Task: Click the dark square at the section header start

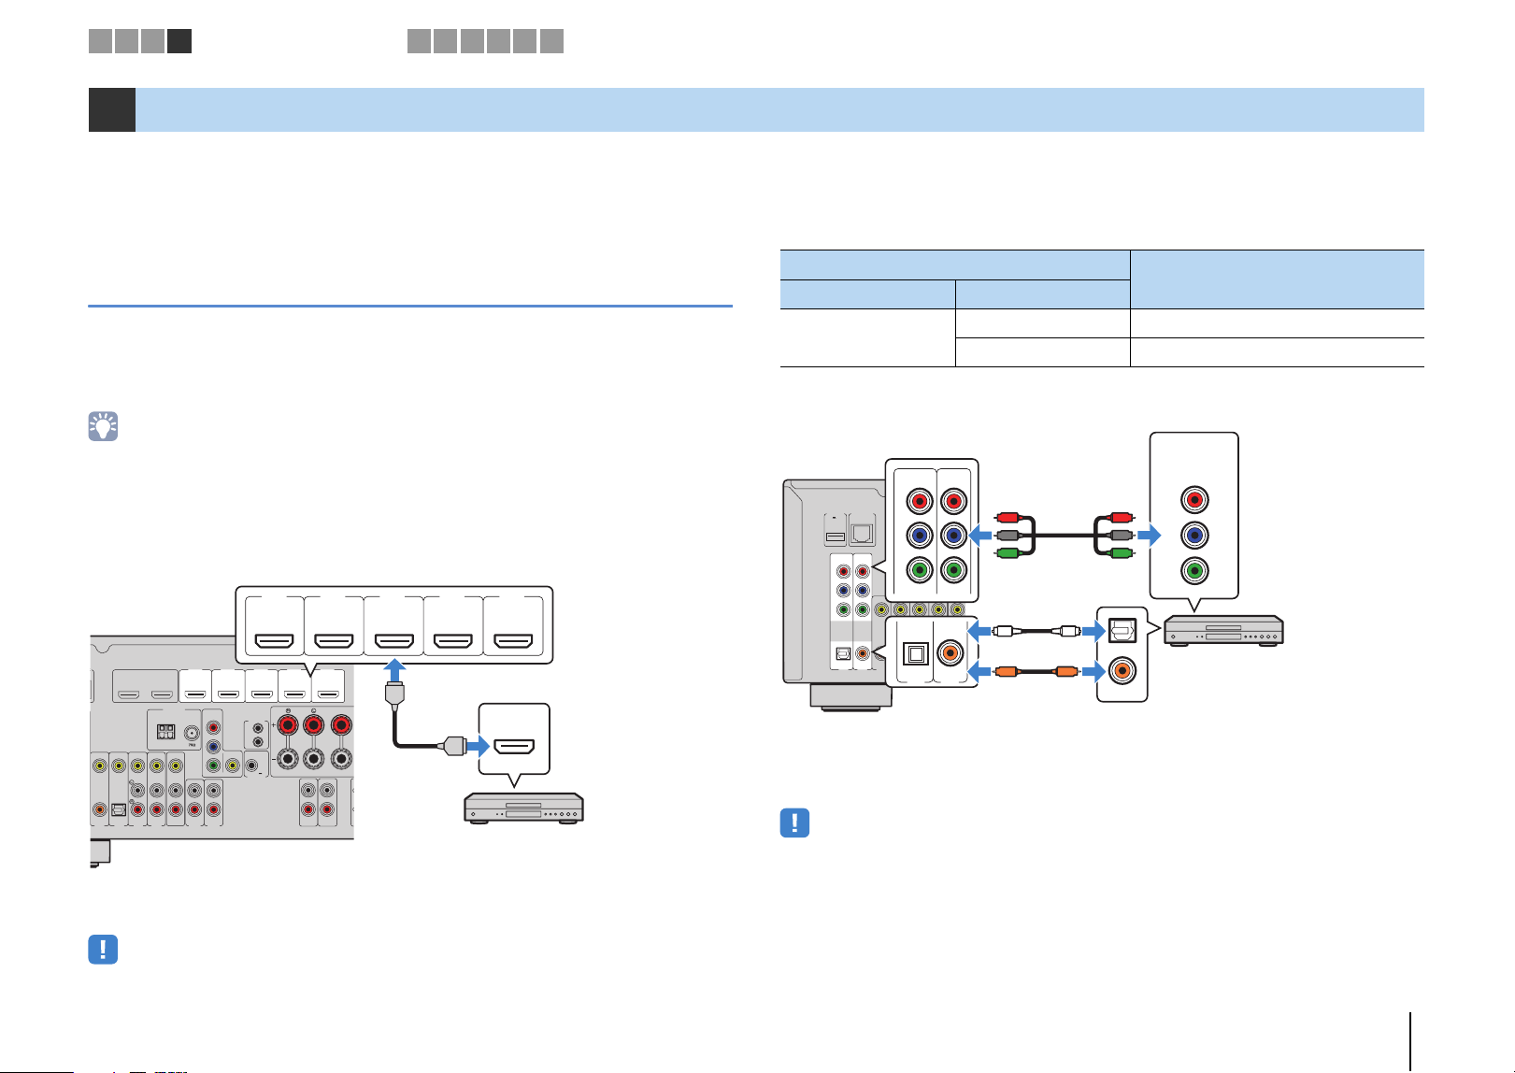Action: click(x=112, y=109)
